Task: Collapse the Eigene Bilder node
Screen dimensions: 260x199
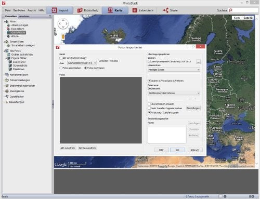Action: tap(6, 58)
